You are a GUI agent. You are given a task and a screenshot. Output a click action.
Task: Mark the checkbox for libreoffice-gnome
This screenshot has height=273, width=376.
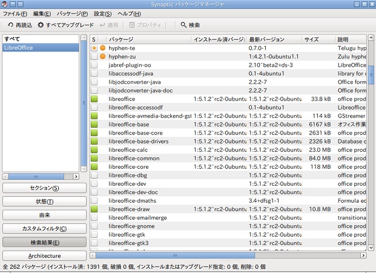[94, 226]
